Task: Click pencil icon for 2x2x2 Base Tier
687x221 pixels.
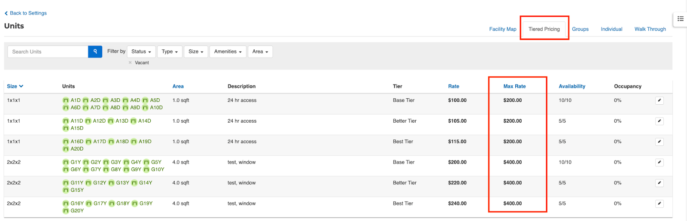Action: pos(659,162)
